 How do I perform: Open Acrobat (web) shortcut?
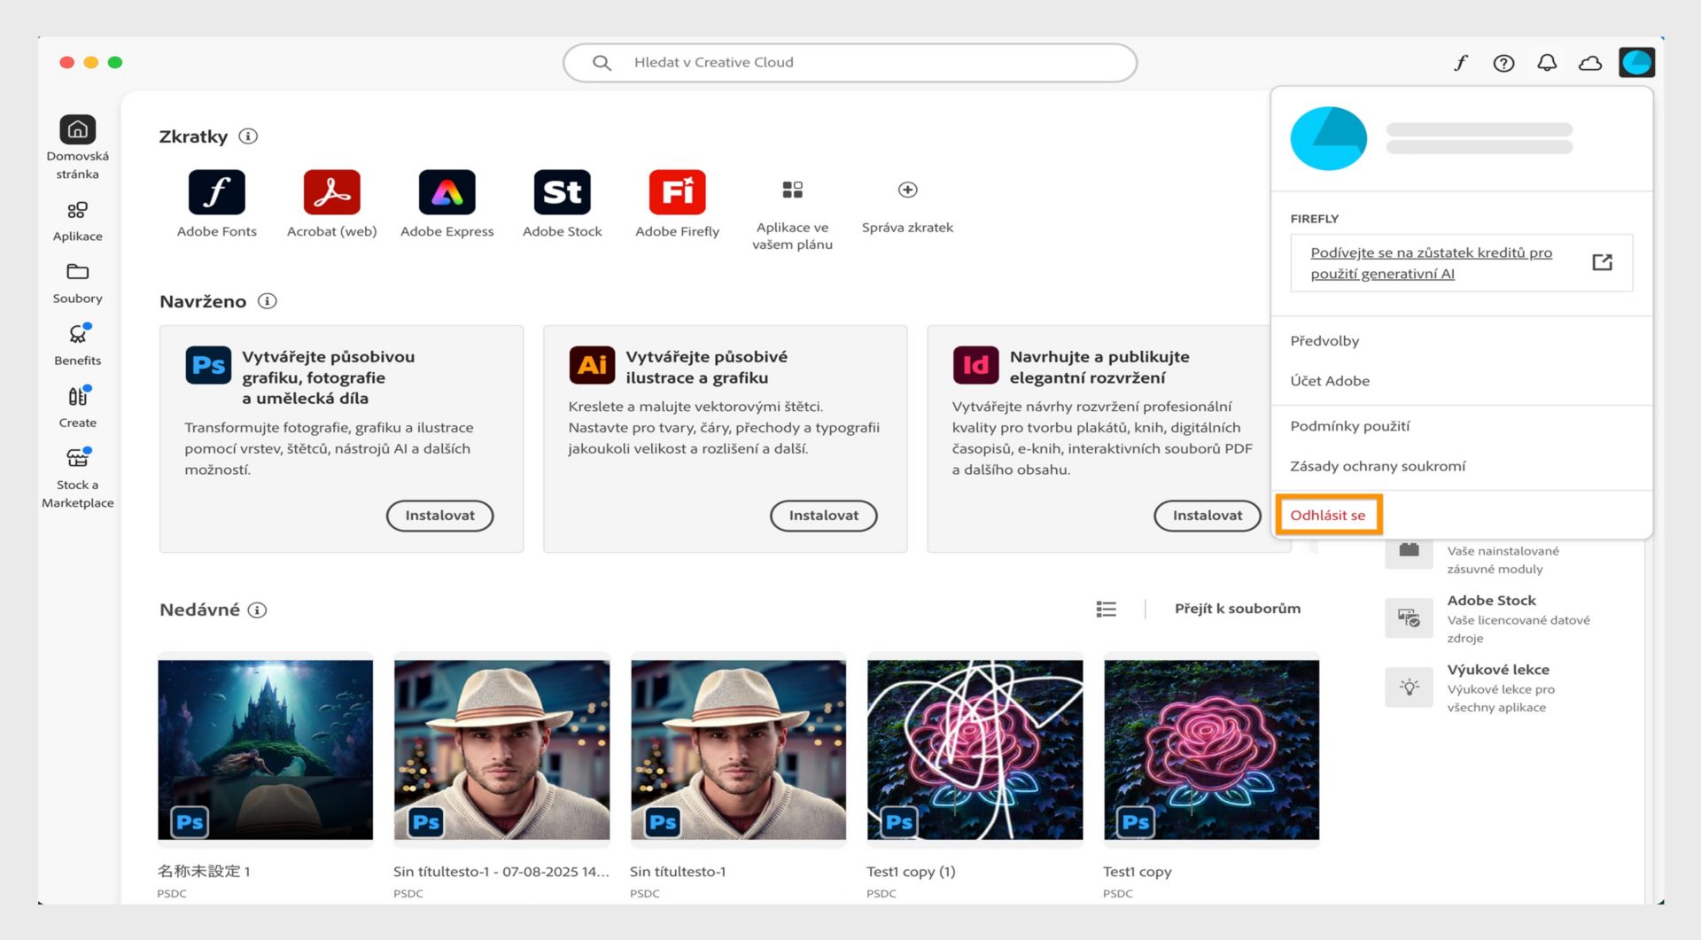click(331, 191)
